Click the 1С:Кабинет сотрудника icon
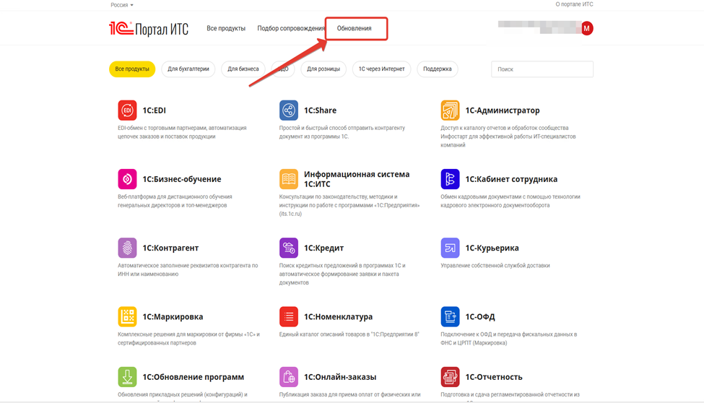 pos(450,179)
